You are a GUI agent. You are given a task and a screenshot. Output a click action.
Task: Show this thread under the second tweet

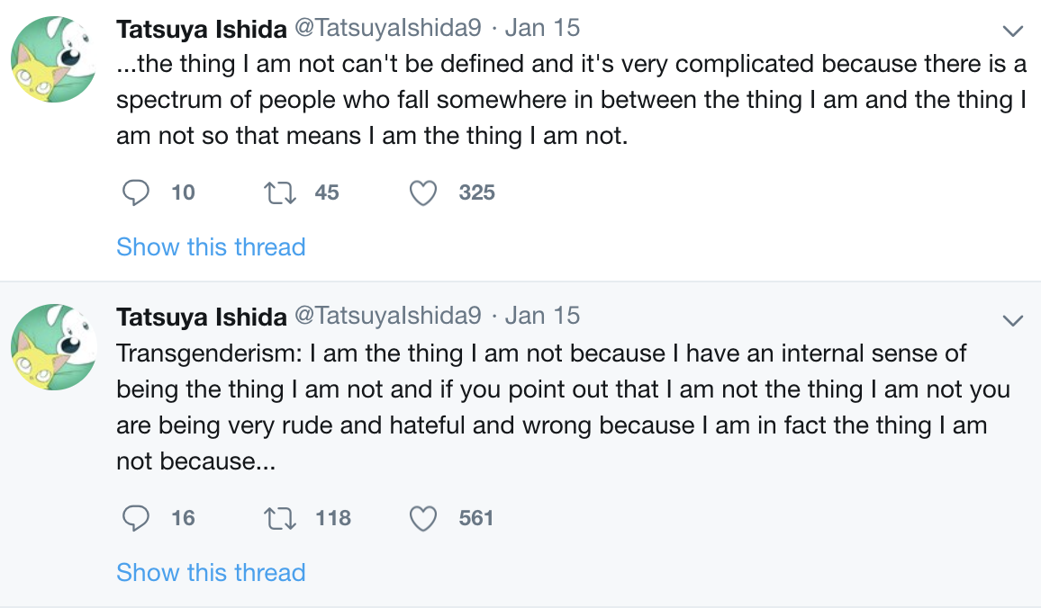coord(211,572)
